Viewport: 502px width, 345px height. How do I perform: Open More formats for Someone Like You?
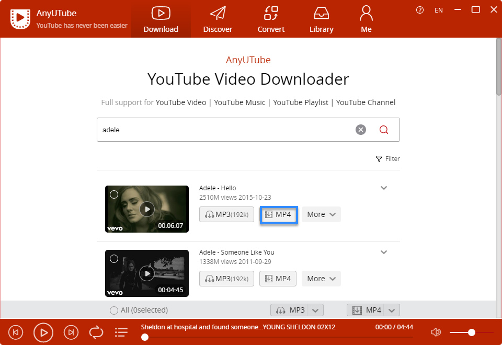coord(321,279)
